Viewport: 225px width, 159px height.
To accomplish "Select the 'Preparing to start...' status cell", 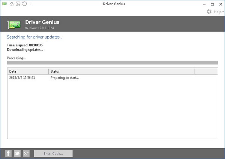I will [64, 78].
